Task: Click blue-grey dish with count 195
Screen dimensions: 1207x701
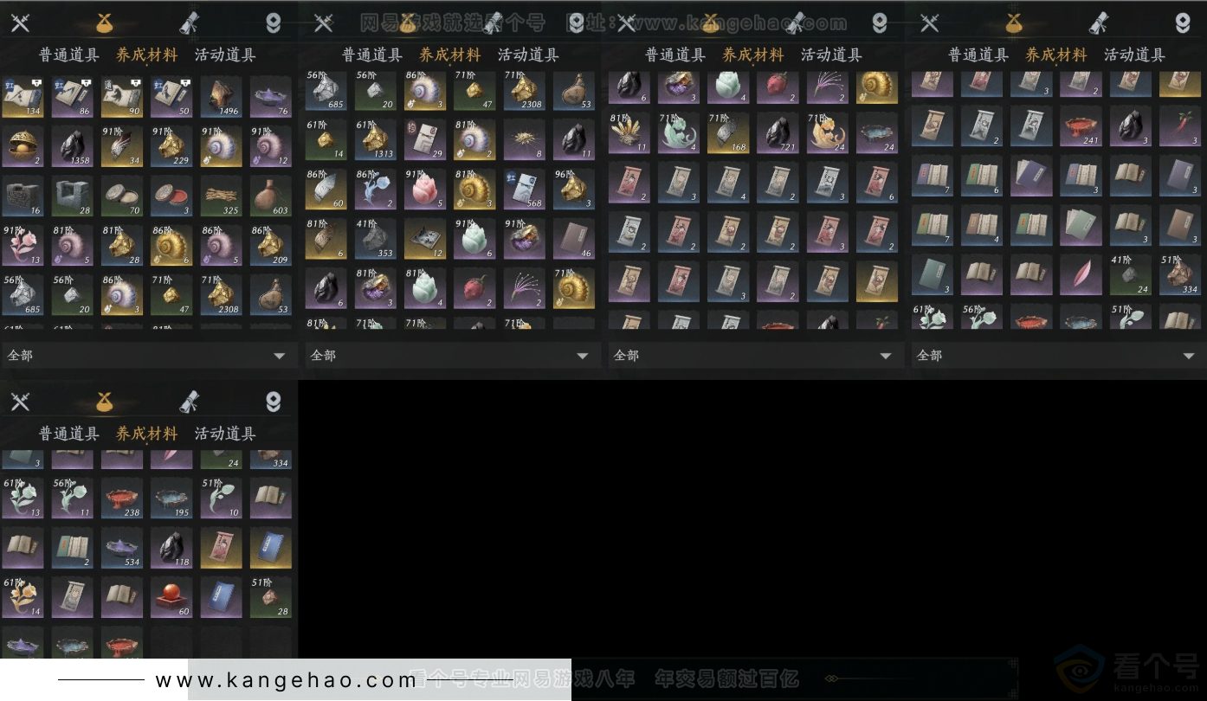Action: (x=172, y=498)
